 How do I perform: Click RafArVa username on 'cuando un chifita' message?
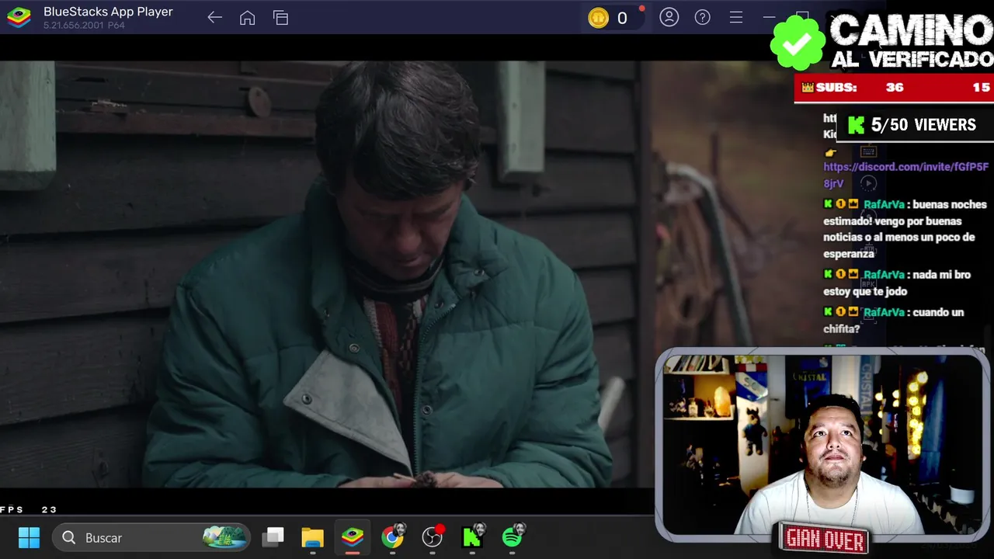884,312
